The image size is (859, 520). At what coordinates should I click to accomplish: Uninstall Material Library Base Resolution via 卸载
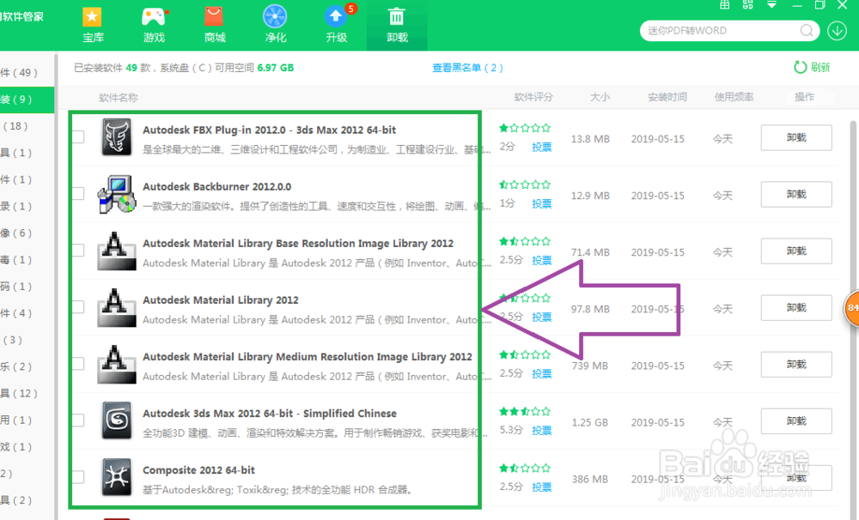[796, 251]
